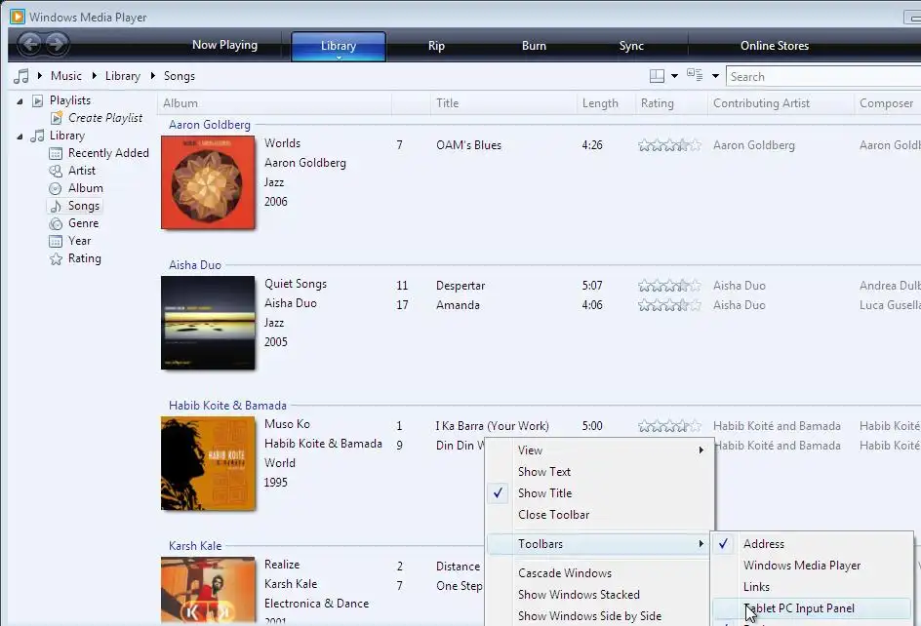Expand the Songs breadcrumb arrow
Viewport: 921px width, 626px height.
point(153,75)
